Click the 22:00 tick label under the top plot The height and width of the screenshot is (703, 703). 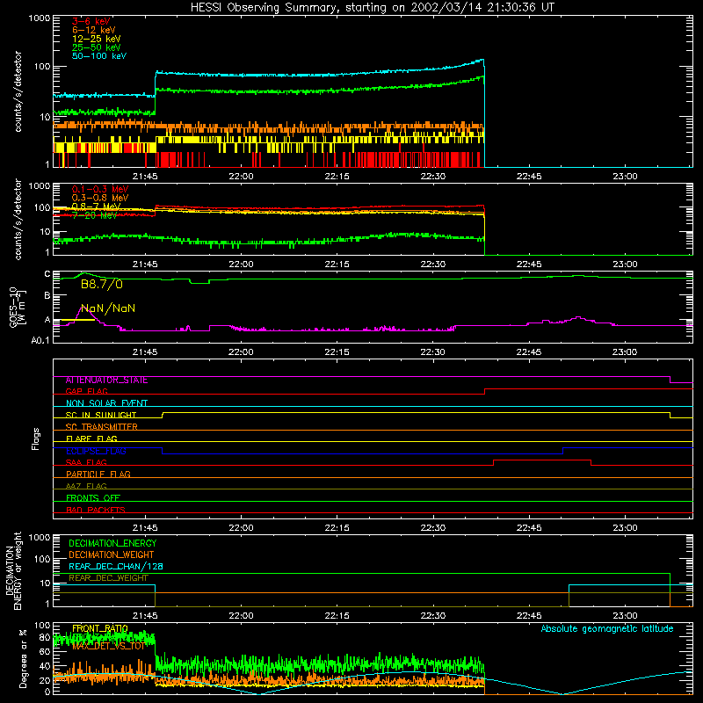coord(241,177)
